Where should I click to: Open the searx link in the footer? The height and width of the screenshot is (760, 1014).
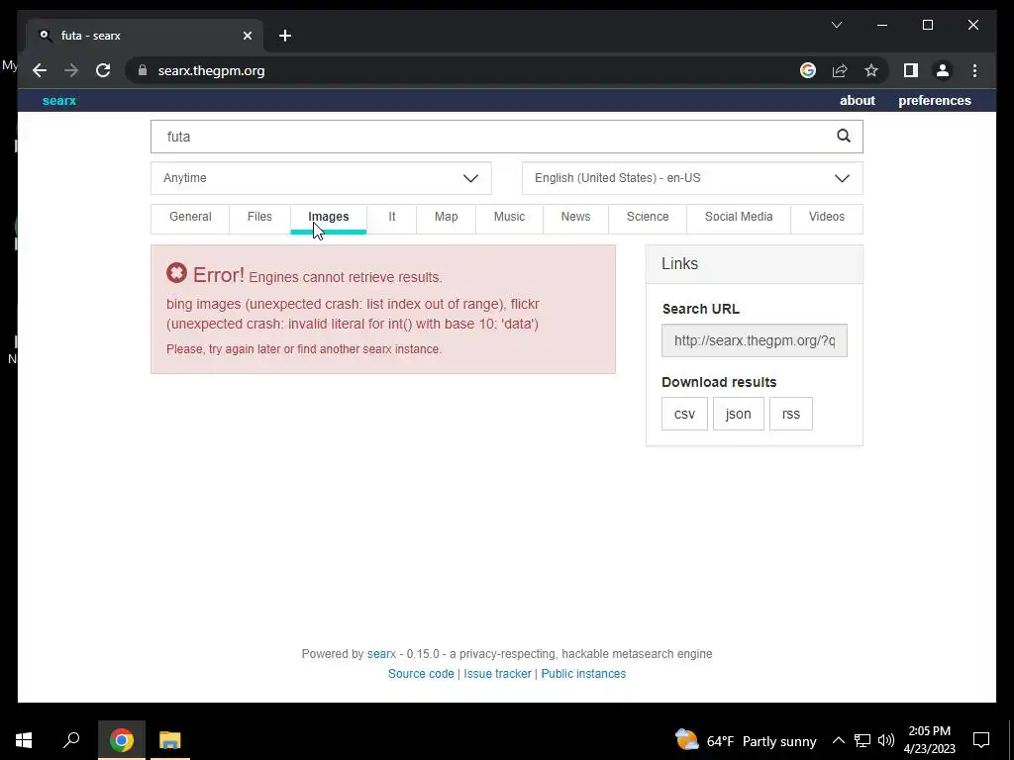(381, 654)
